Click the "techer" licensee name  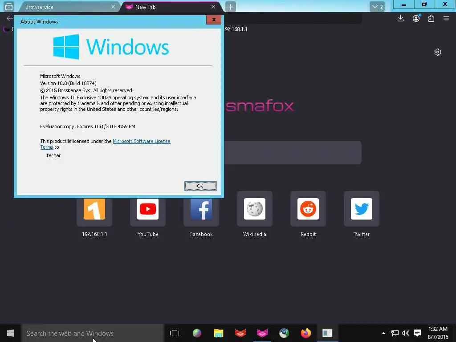point(54,155)
